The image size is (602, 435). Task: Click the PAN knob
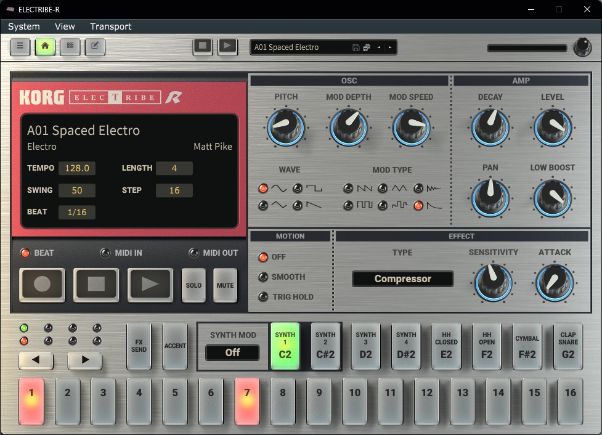click(x=490, y=198)
